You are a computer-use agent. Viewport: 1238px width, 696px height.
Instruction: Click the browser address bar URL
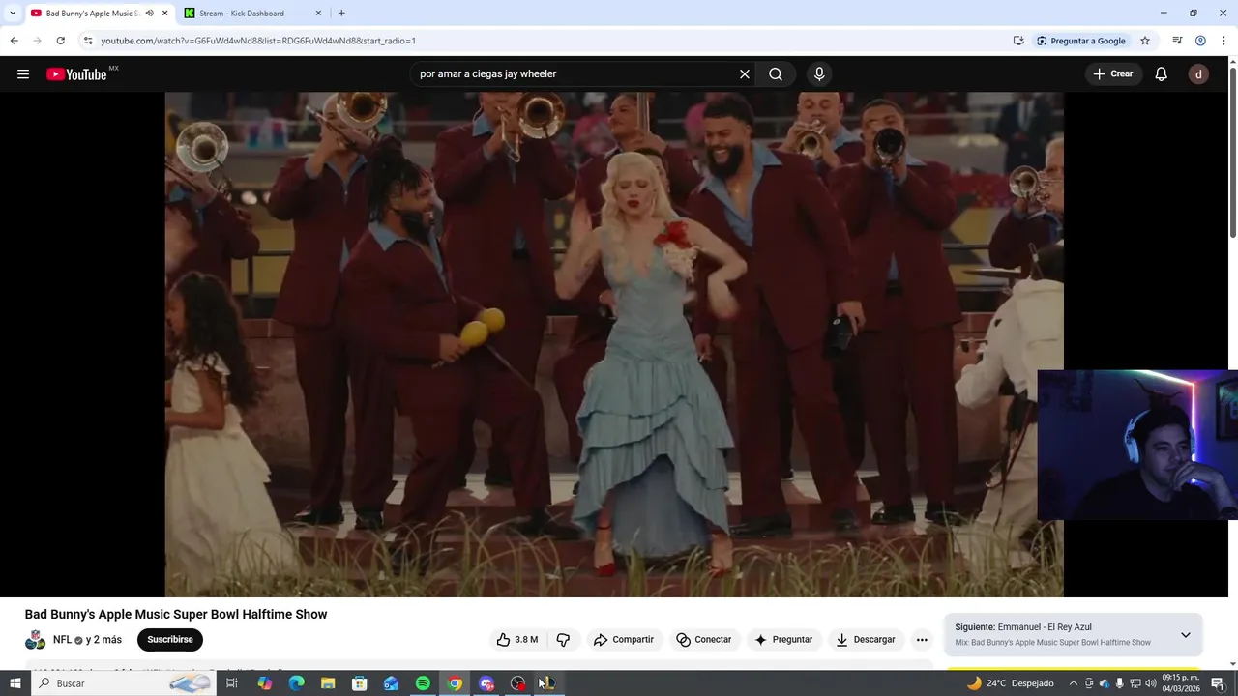tap(258, 41)
